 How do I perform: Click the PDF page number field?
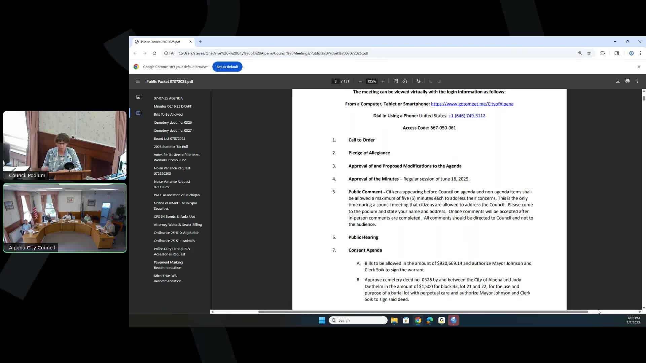click(x=335, y=81)
